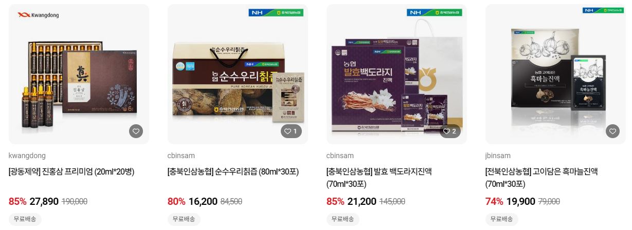
Task: Like the 진홍삼 프리미엄 product with heart icon
Action: point(136,131)
